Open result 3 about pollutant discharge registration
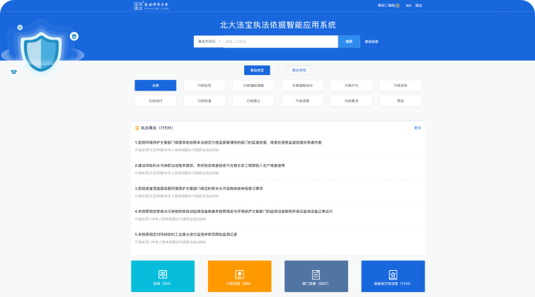The image size is (535, 297). tap(199, 188)
